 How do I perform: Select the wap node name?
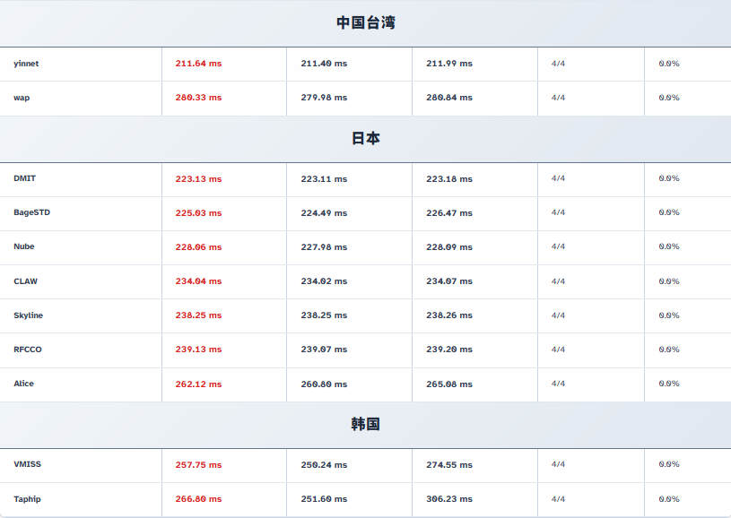(22, 98)
